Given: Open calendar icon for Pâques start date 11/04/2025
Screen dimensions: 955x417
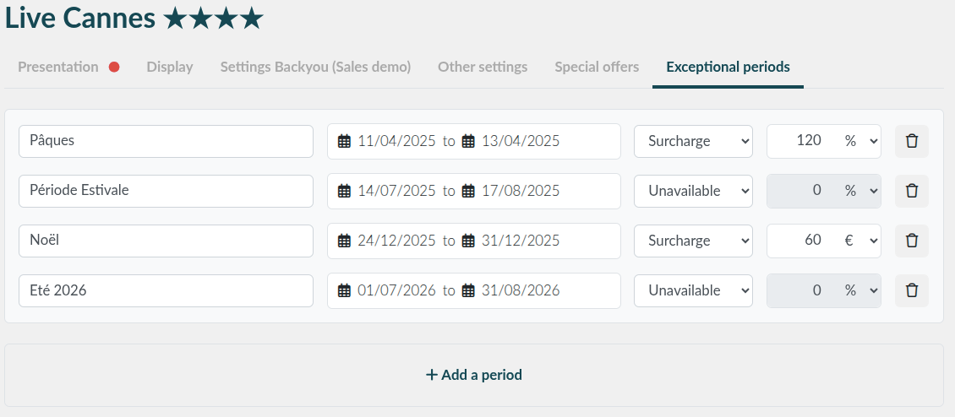Looking at the screenshot, I should [344, 141].
